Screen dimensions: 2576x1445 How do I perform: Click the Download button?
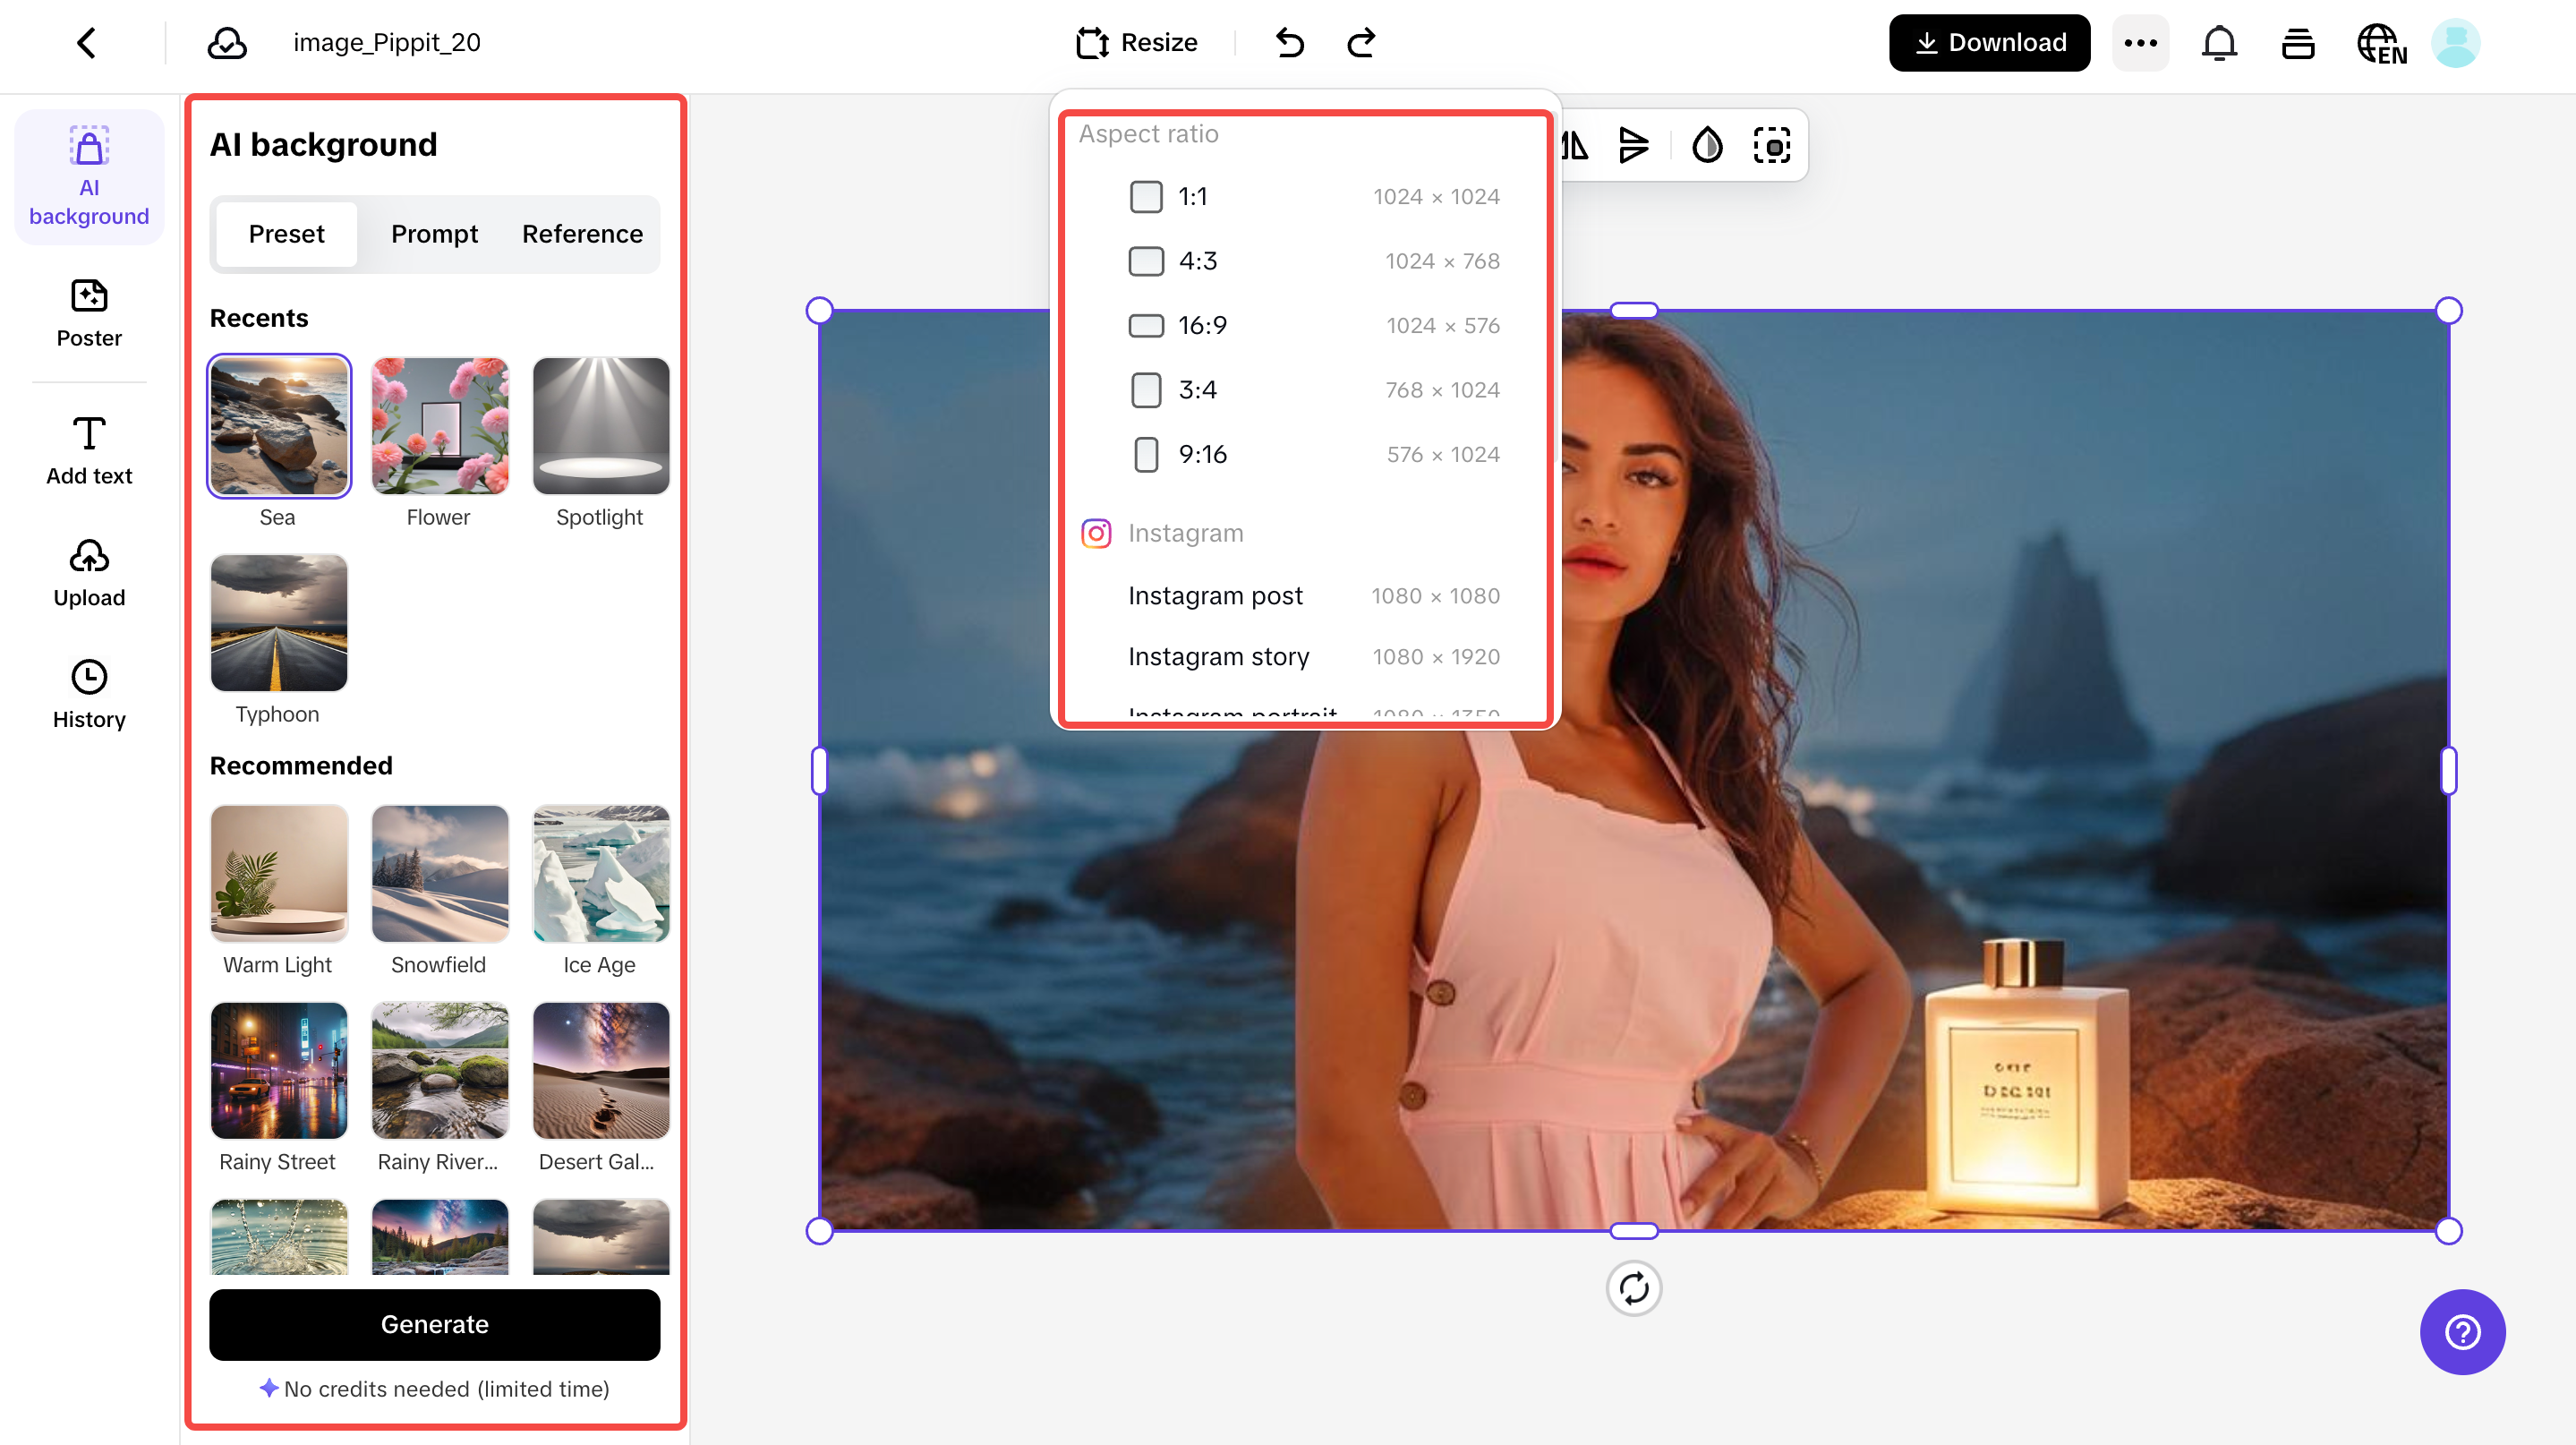click(x=1989, y=42)
